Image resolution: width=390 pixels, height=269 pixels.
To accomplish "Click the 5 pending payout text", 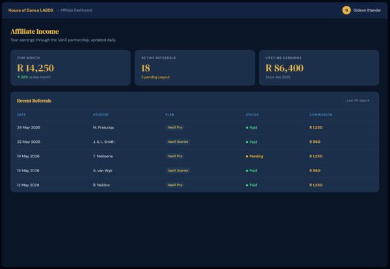I will pyautogui.click(x=155, y=77).
